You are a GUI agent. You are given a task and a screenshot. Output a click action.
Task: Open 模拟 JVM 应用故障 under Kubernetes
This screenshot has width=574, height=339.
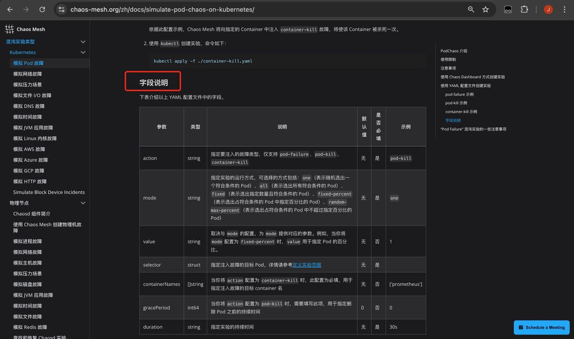(x=33, y=128)
